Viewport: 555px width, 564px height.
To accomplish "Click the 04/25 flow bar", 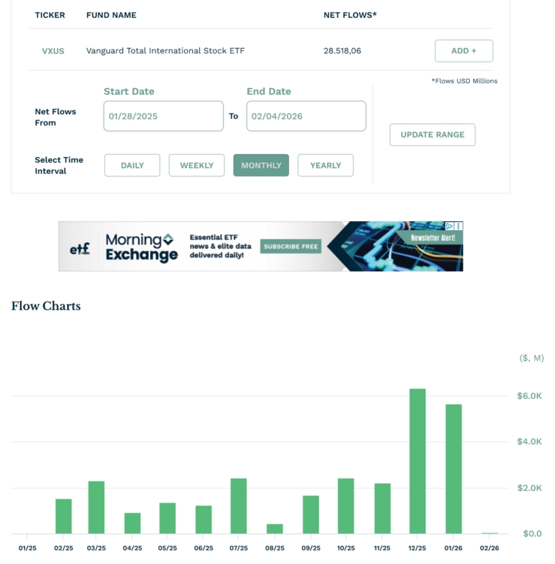I will click(132, 523).
